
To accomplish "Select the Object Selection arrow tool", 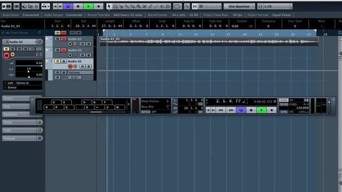I will 109,6.
